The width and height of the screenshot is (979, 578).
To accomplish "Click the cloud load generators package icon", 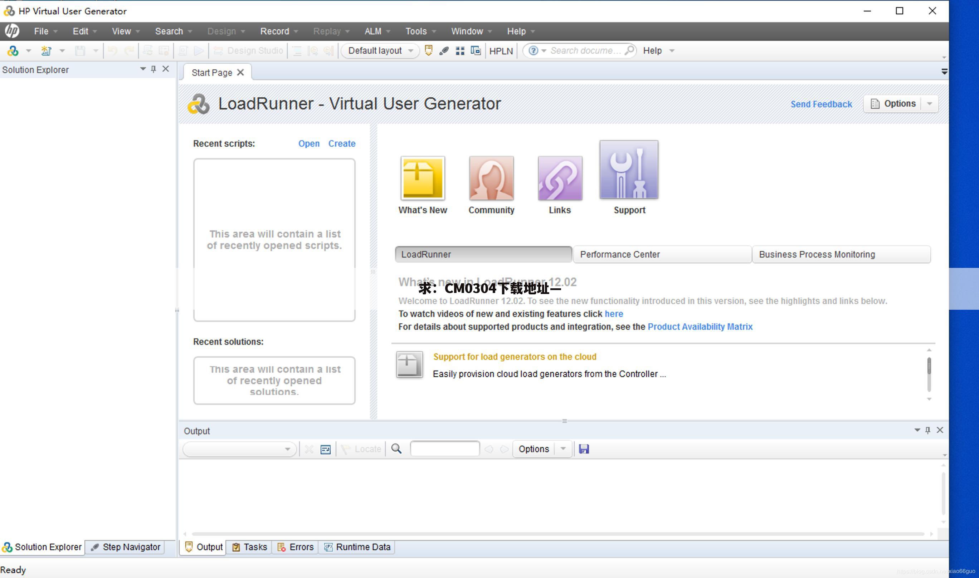I will click(x=409, y=364).
